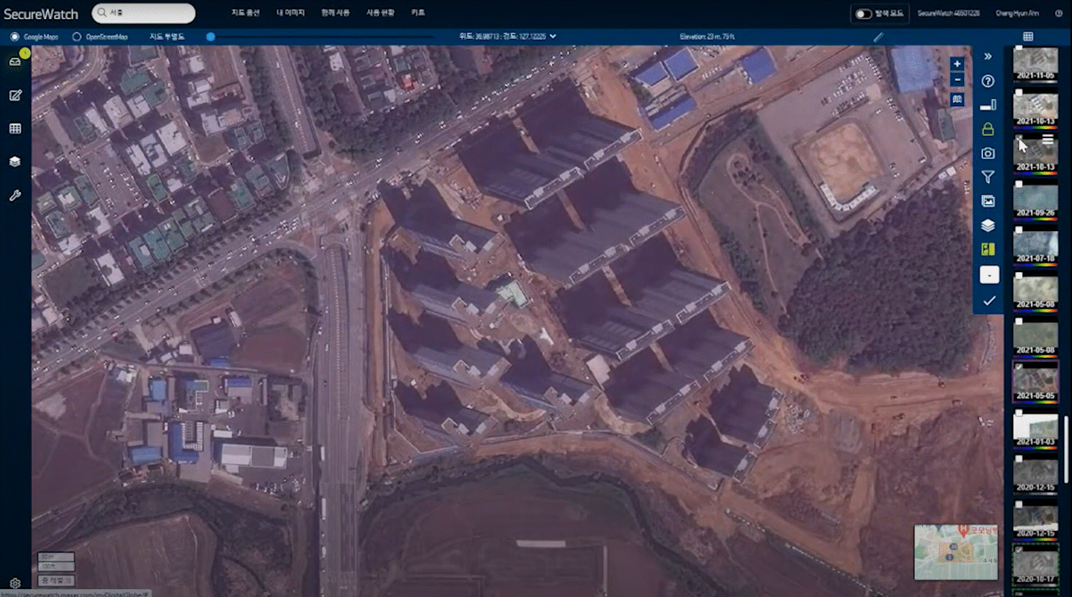Open the layers stack in right toolbar

[987, 226]
